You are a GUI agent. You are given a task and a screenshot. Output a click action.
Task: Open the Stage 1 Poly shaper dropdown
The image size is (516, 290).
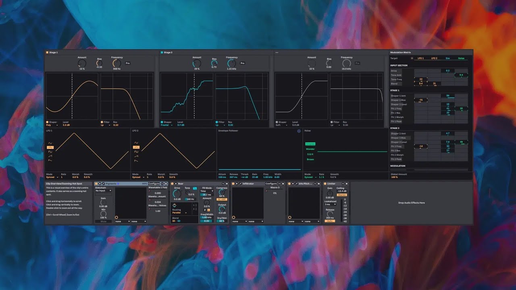52,125
